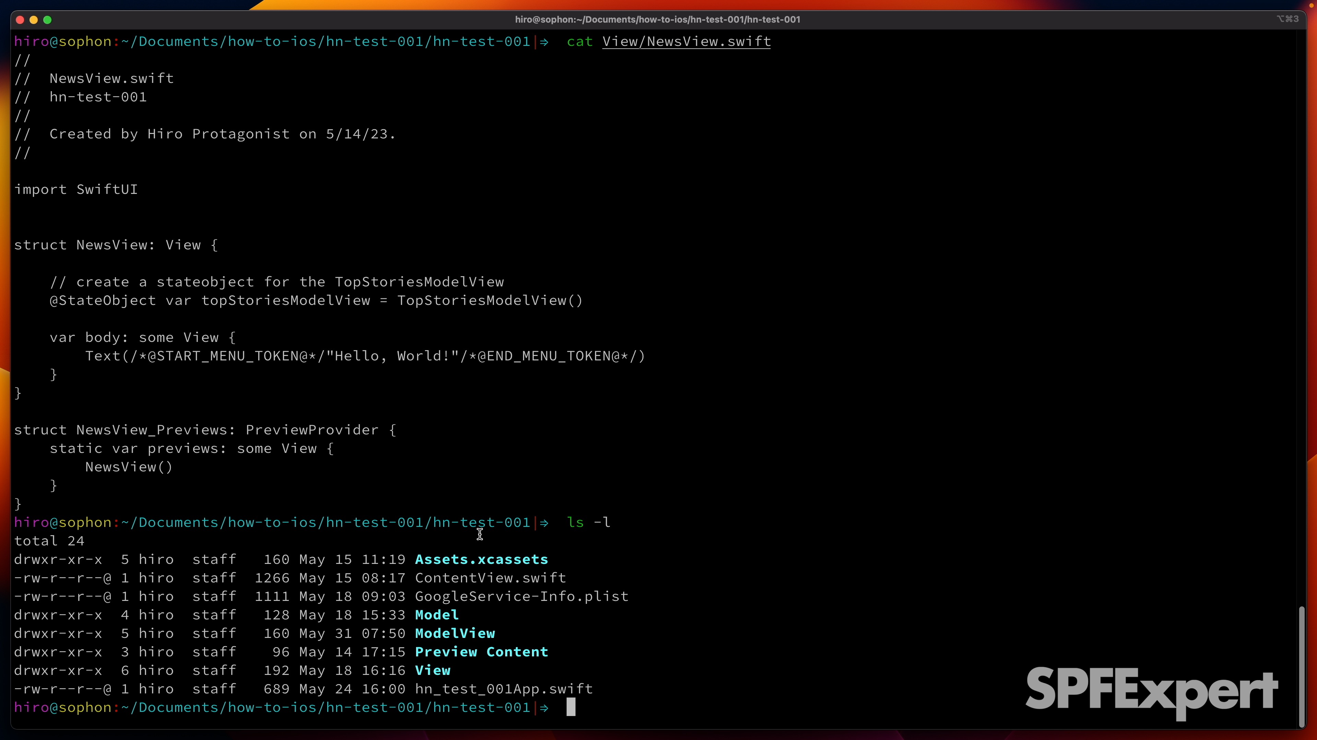Click the '// hn-test-001' header comment
Screen dimensions: 1317x740
(x=81, y=97)
